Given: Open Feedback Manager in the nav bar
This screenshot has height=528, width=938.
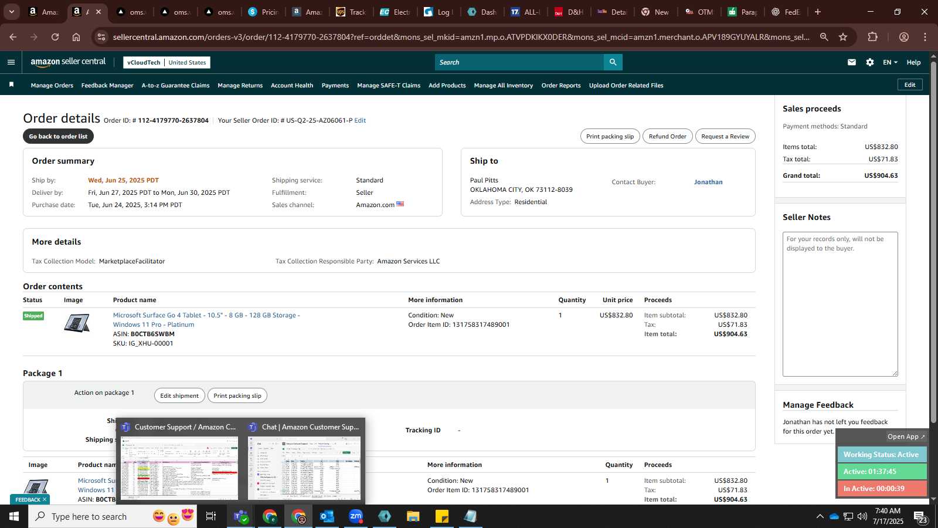Looking at the screenshot, I should [x=107, y=85].
